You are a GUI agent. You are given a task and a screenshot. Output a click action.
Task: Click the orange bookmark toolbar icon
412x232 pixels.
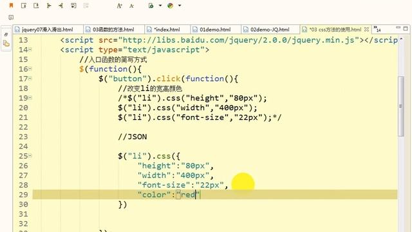11,6
